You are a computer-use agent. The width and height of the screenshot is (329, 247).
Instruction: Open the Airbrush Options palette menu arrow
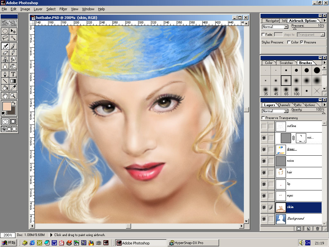pos(325,21)
